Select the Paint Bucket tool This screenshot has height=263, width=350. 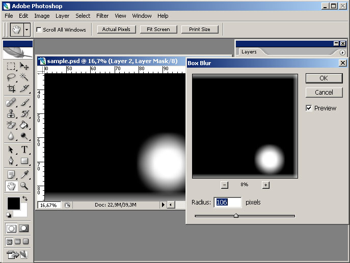point(24,125)
